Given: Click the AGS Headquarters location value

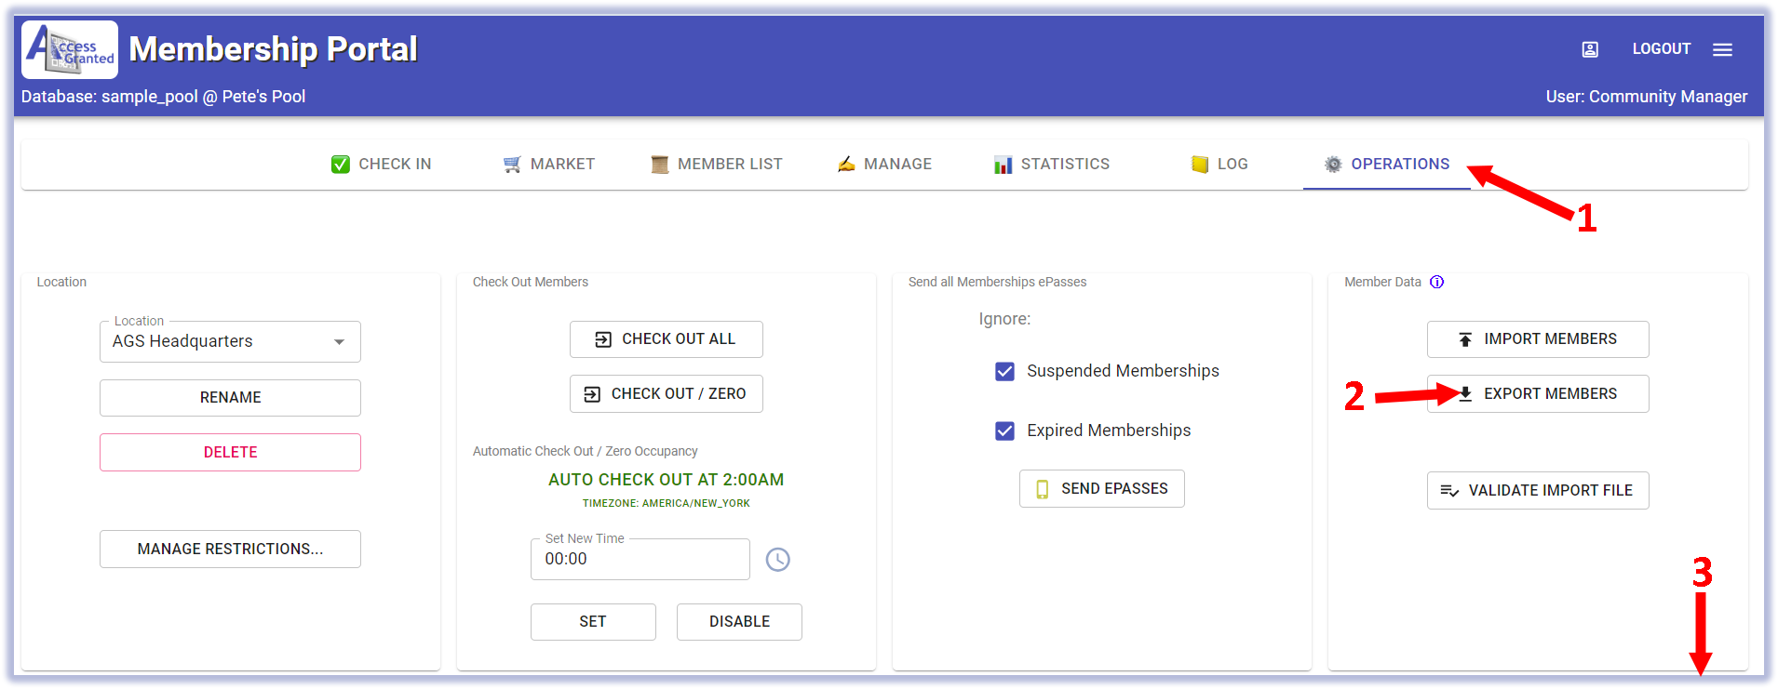Looking at the screenshot, I should point(182,341).
